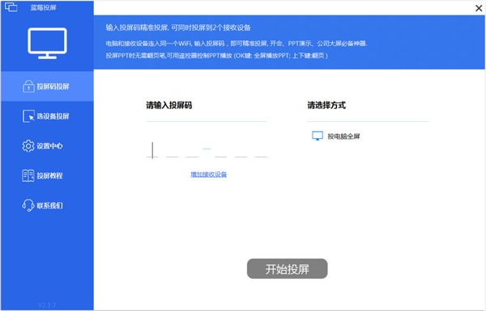Click the gear icon beside 设置中心
Image resolution: width=486 pixels, height=311 pixels.
coord(28,146)
